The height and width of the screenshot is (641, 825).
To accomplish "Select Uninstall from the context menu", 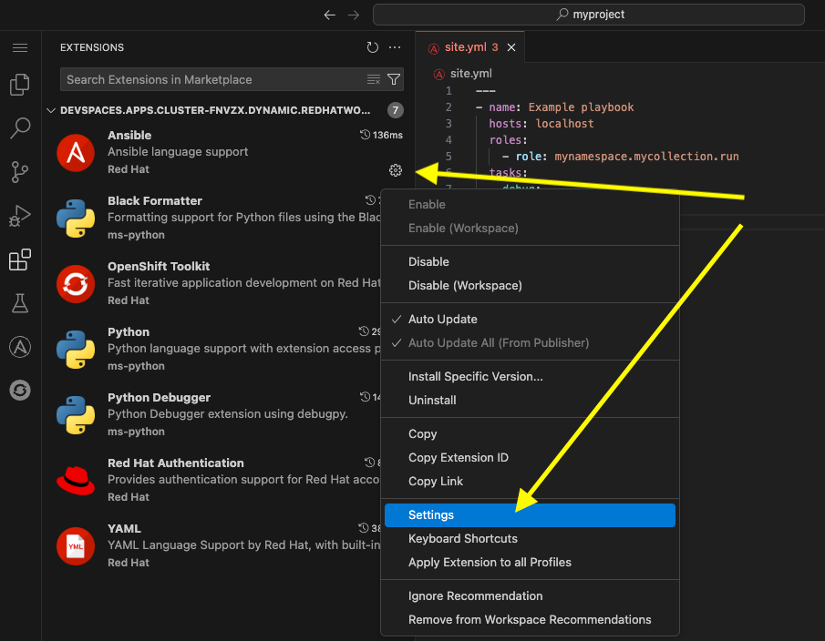I will click(x=428, y=400).
